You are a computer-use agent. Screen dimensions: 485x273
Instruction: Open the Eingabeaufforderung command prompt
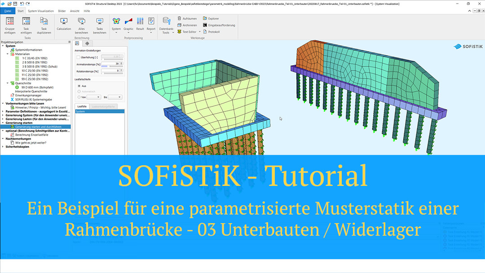(x=218, y=25)
